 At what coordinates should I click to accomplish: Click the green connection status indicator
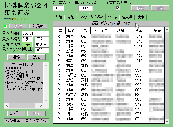(x=5, y=26)
